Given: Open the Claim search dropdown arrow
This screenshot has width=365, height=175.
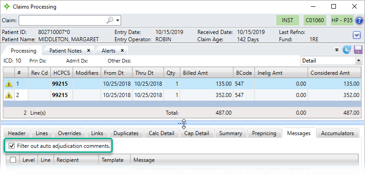Looking at the screenshot, I should (118, 20).
